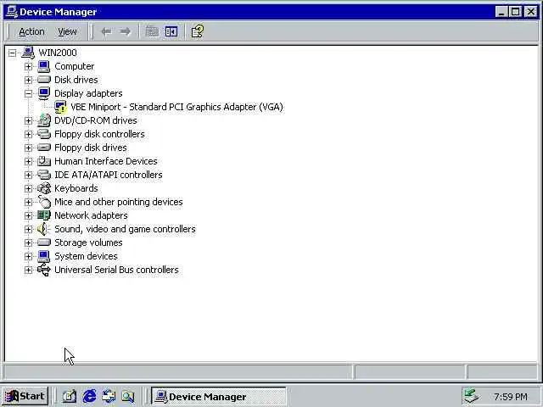
Task: Open the View menu
Action: coord(67,32)
